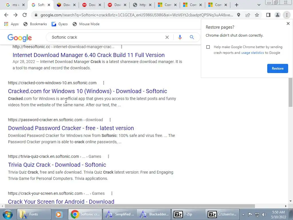The width and height of the screenshot is (293, 220).
Task: Open the Fonts folder in taskbar
Action: click(x=34, y=214)
